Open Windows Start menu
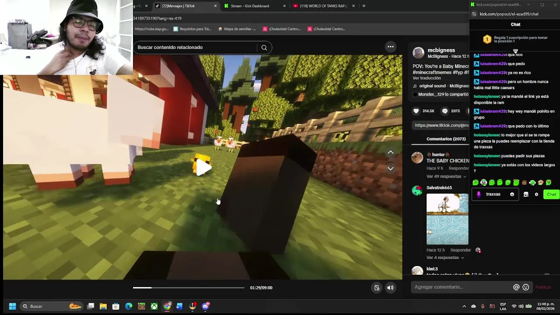 [x=12, y=306]
